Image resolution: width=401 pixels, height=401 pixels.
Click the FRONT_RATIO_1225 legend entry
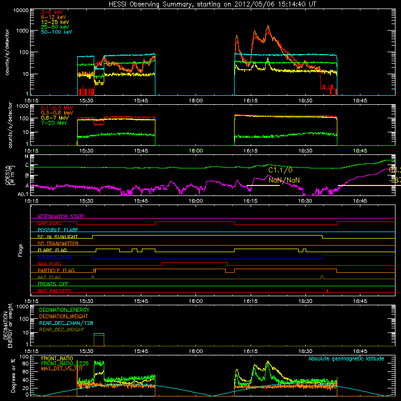(65, 363)
